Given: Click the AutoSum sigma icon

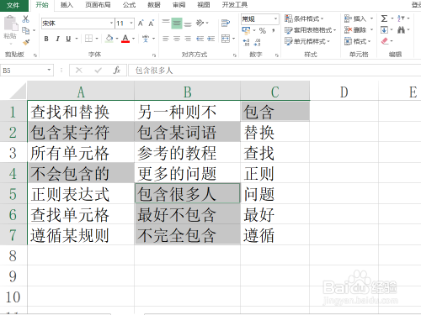Looking at the screenshot, I should point(384,18).
